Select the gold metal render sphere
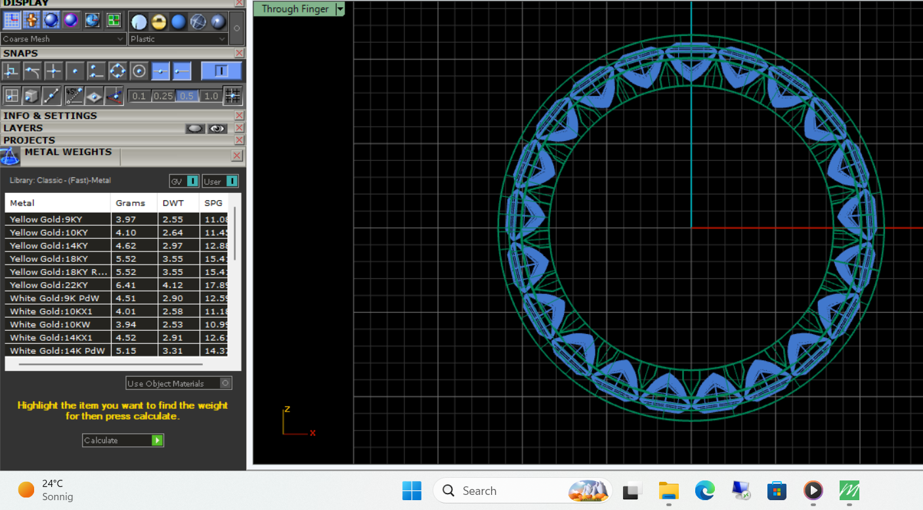The image size is (923, 510). pos(158,22)
